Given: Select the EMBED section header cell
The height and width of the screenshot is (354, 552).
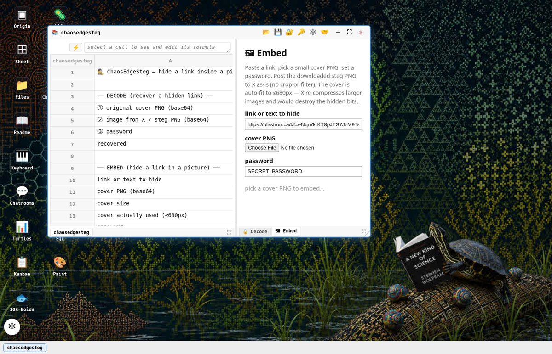Looking at the screenshot, I should [164, 168].
